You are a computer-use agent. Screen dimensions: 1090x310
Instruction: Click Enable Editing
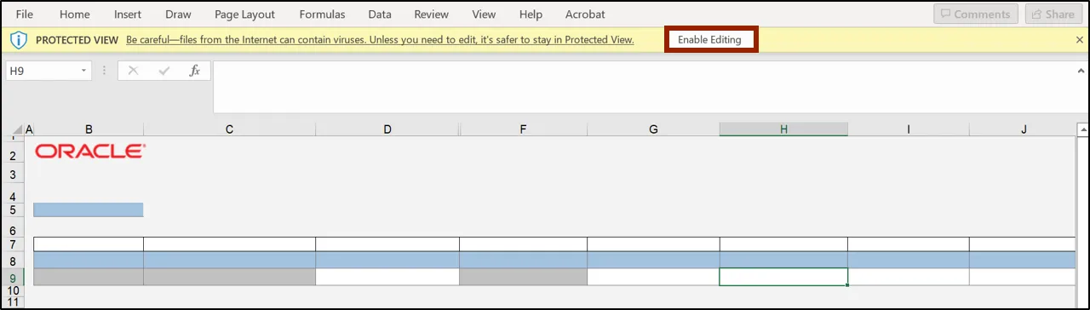pyautogui.click(x=710, y=40)
